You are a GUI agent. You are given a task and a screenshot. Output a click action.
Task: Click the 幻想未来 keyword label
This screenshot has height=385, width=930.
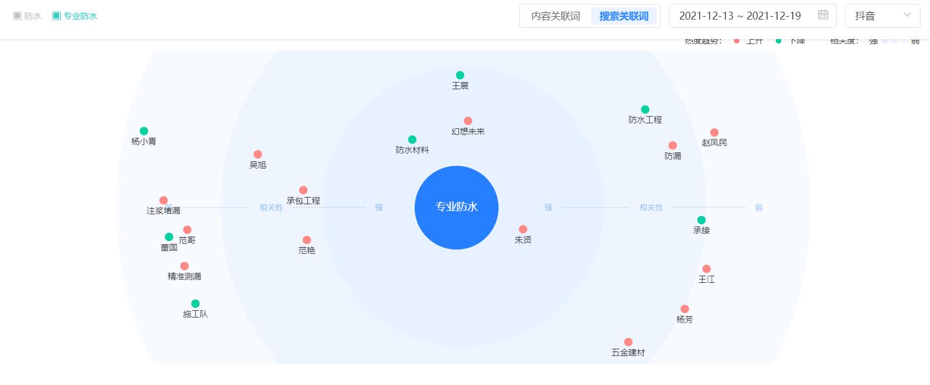468,132
